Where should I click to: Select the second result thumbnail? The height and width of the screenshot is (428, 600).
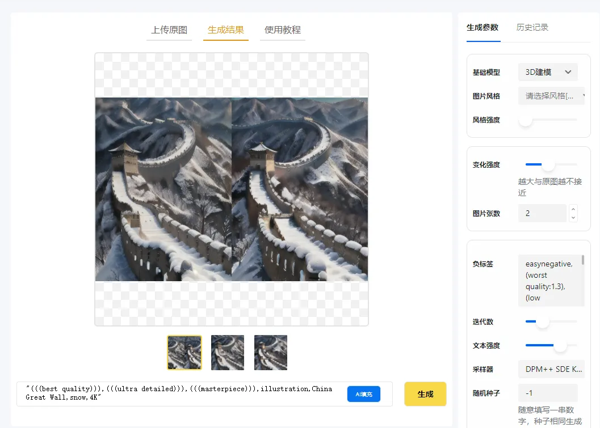(228, 353)
